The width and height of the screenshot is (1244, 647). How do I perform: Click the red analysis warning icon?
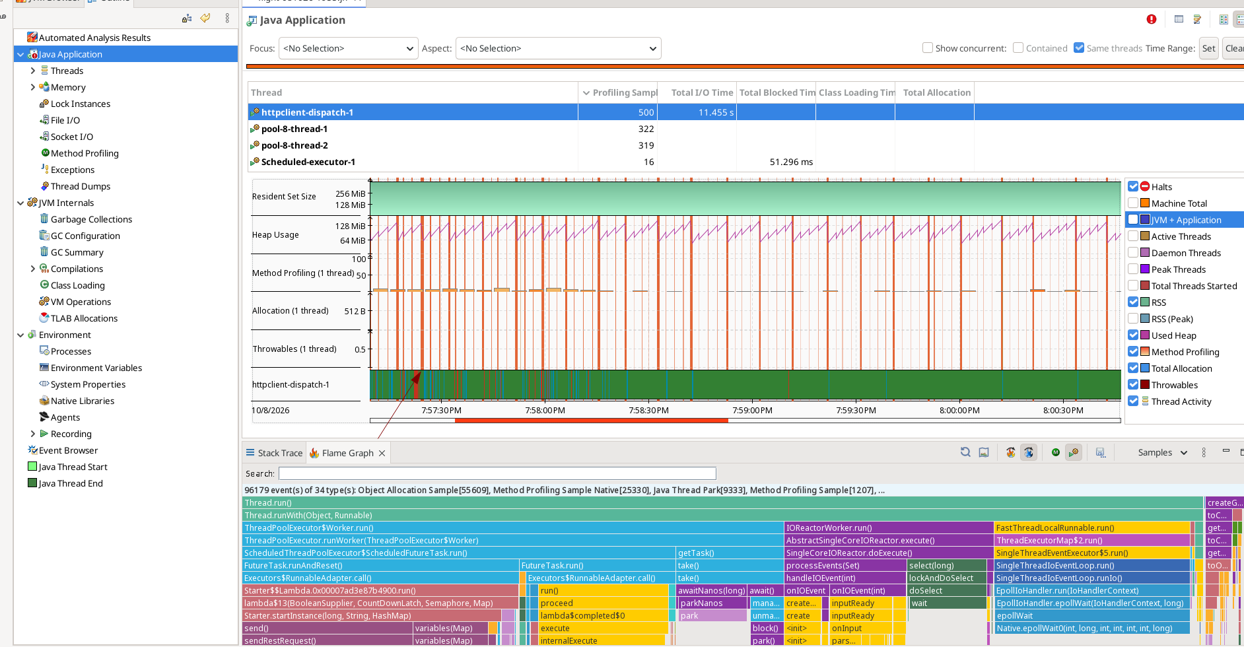1152,19
